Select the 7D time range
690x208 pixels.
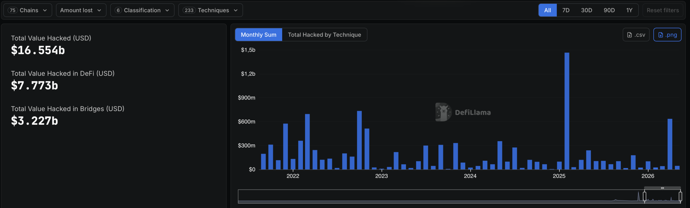tap(566, 10)
